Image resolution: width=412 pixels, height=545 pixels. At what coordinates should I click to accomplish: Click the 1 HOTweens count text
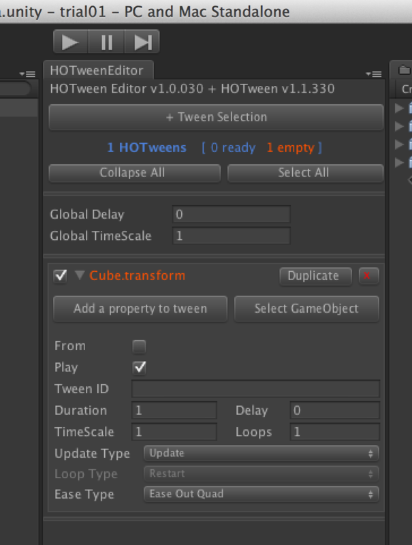[x=146, y=148]
